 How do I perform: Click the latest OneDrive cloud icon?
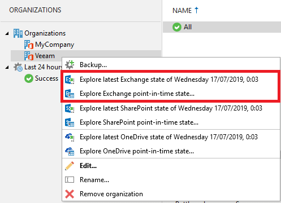70,137
